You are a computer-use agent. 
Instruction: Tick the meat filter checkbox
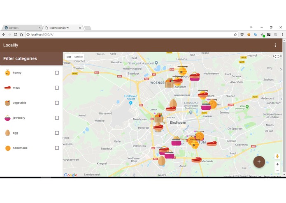(x=57, y=88)
